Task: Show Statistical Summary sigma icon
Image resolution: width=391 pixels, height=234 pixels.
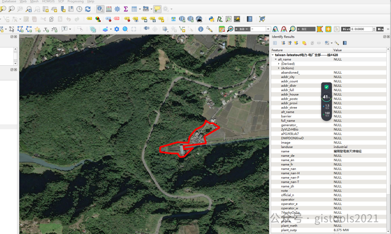Action: click(126, 9)
